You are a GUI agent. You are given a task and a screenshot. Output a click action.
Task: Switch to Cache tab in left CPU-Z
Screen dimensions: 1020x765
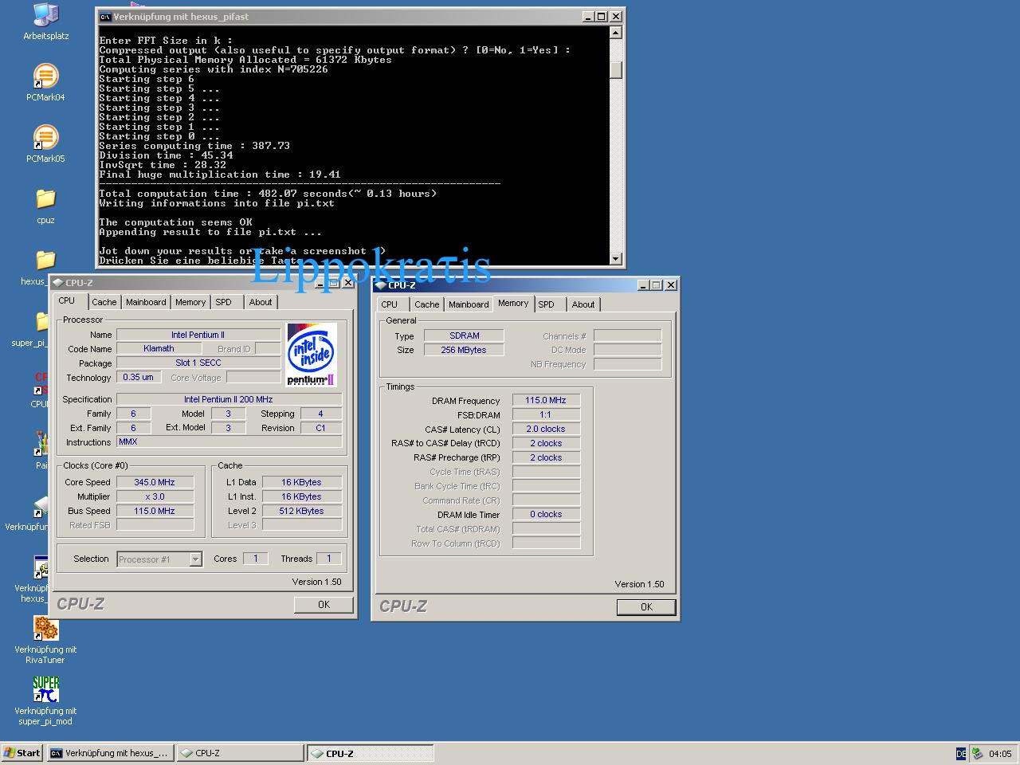104,302
